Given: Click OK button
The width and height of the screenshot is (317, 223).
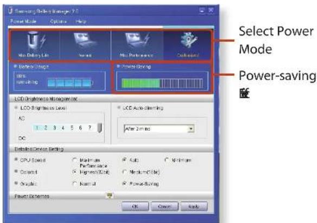Looking at the screenshot, I should (135, 206).
